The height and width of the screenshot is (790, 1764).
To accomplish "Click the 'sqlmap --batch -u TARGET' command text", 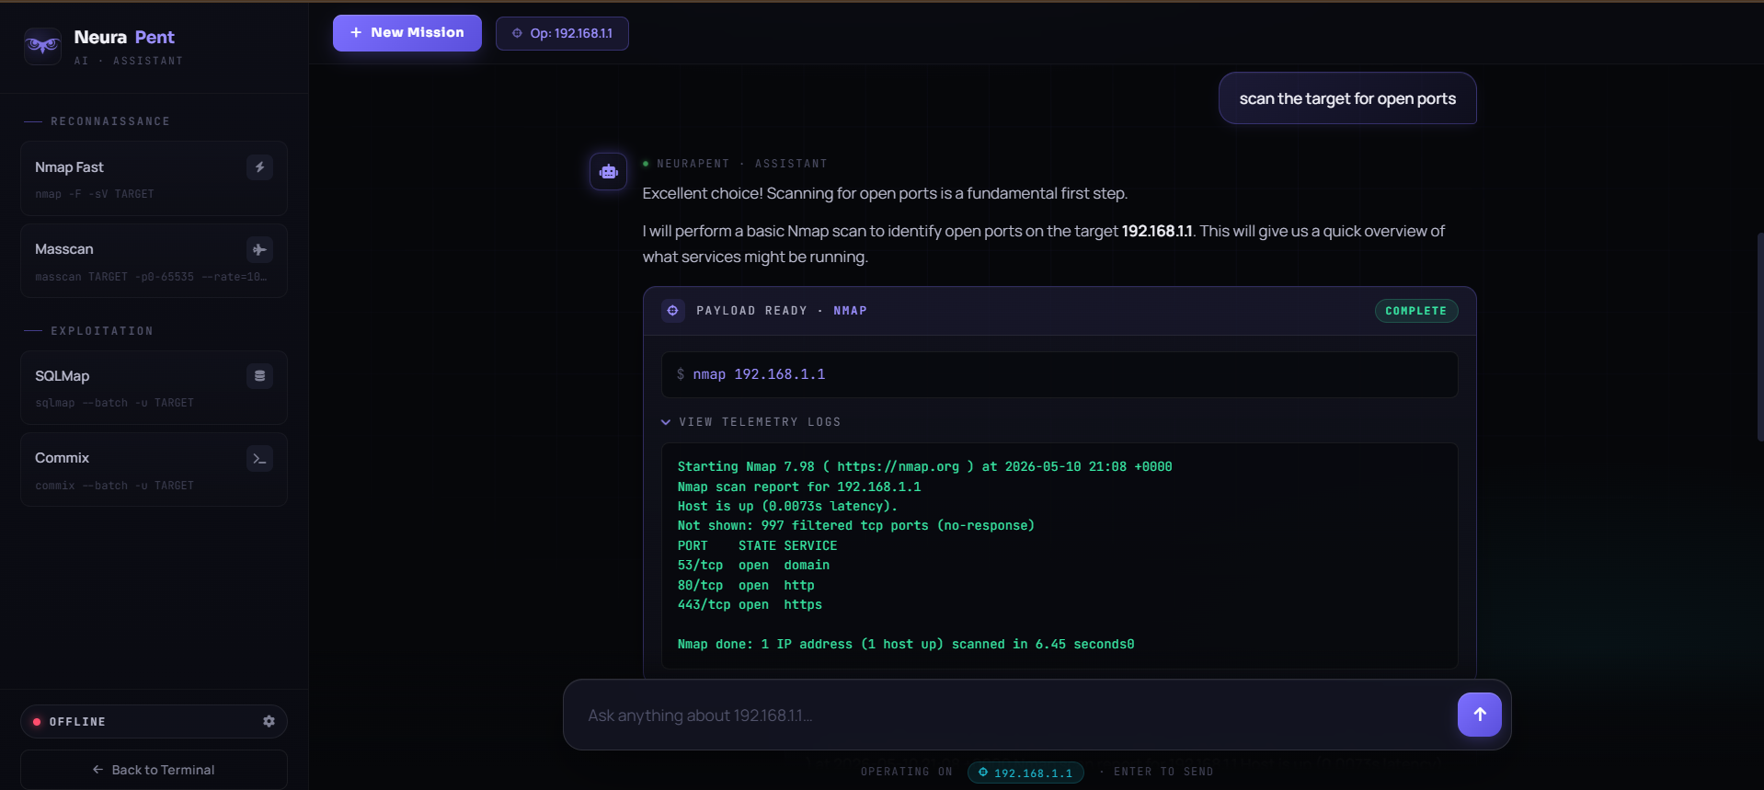I will pyautogui.click(x=114, y=403).
